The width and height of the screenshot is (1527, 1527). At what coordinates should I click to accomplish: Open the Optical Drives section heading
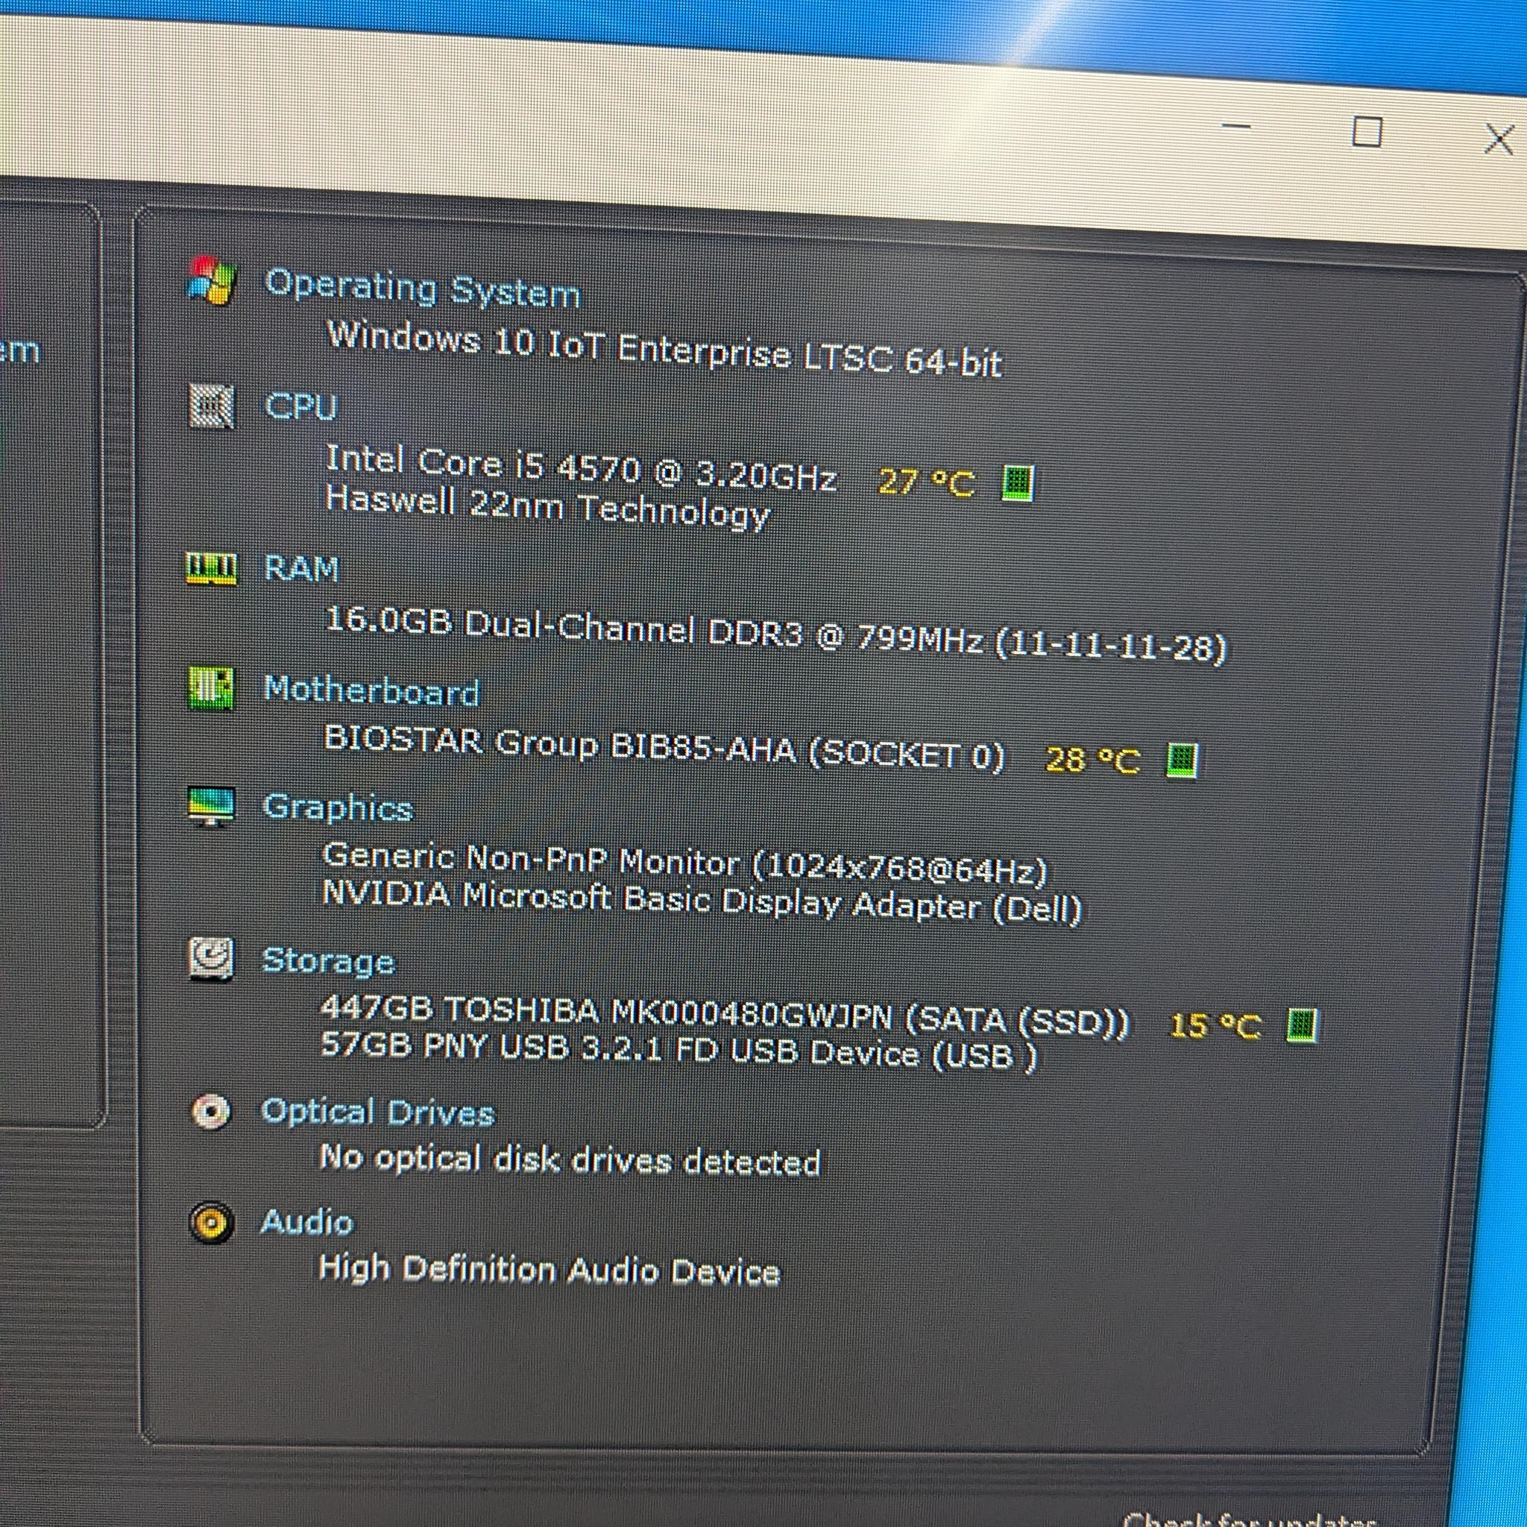(378, 1112)
